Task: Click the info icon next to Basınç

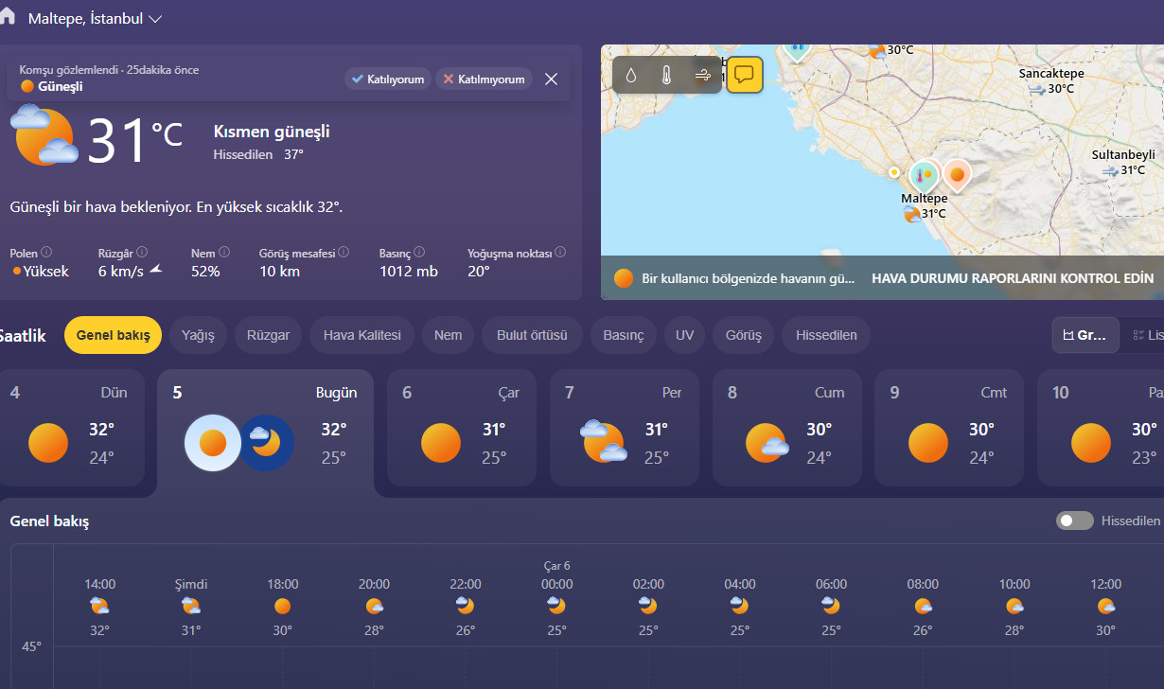Action: [x=418, y=253]
